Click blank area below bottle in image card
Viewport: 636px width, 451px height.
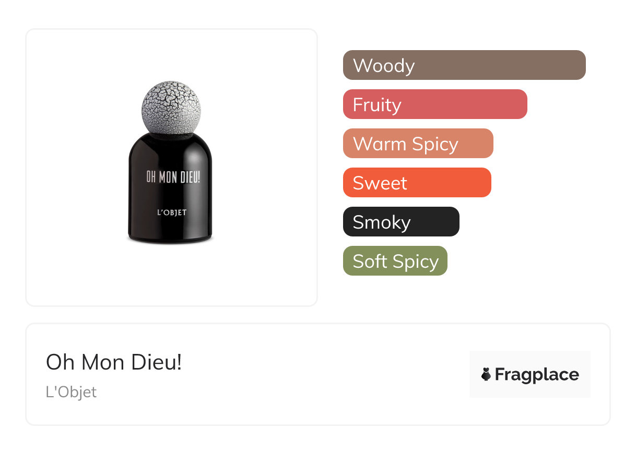pos(171,277)
